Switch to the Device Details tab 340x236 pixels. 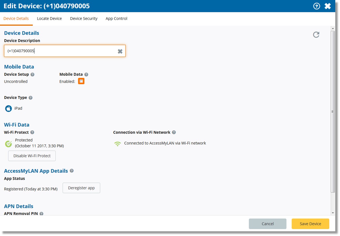pyautogui.click(x=16, y=18)
